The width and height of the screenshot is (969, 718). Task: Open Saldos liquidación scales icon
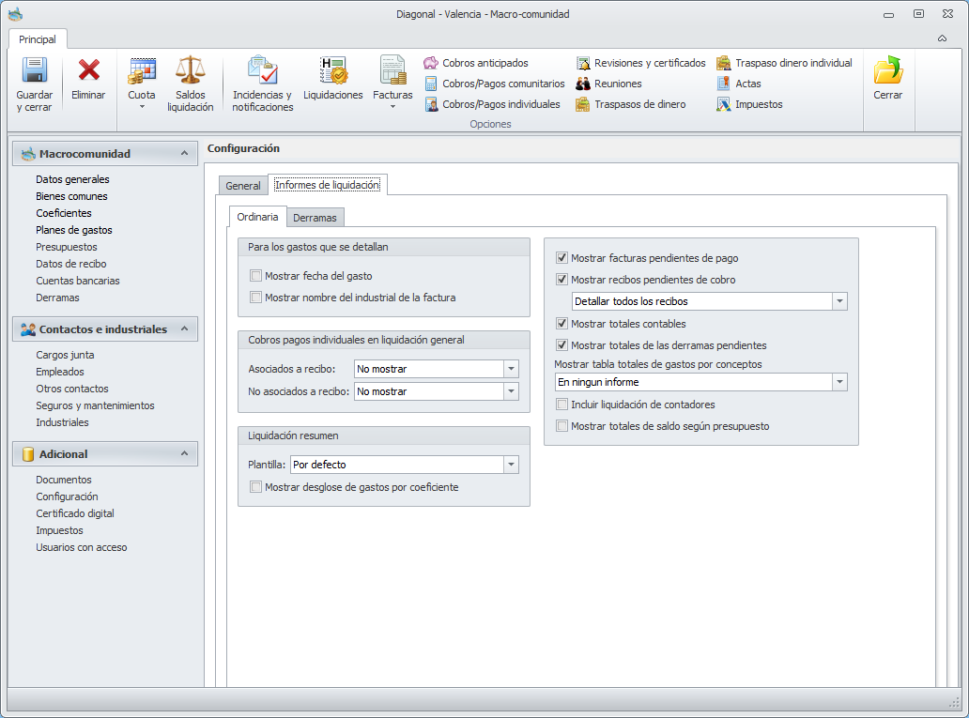pos(190,69)
